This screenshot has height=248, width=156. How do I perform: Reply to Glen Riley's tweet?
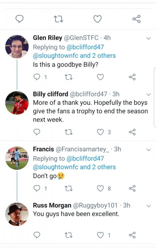(37, 77)
